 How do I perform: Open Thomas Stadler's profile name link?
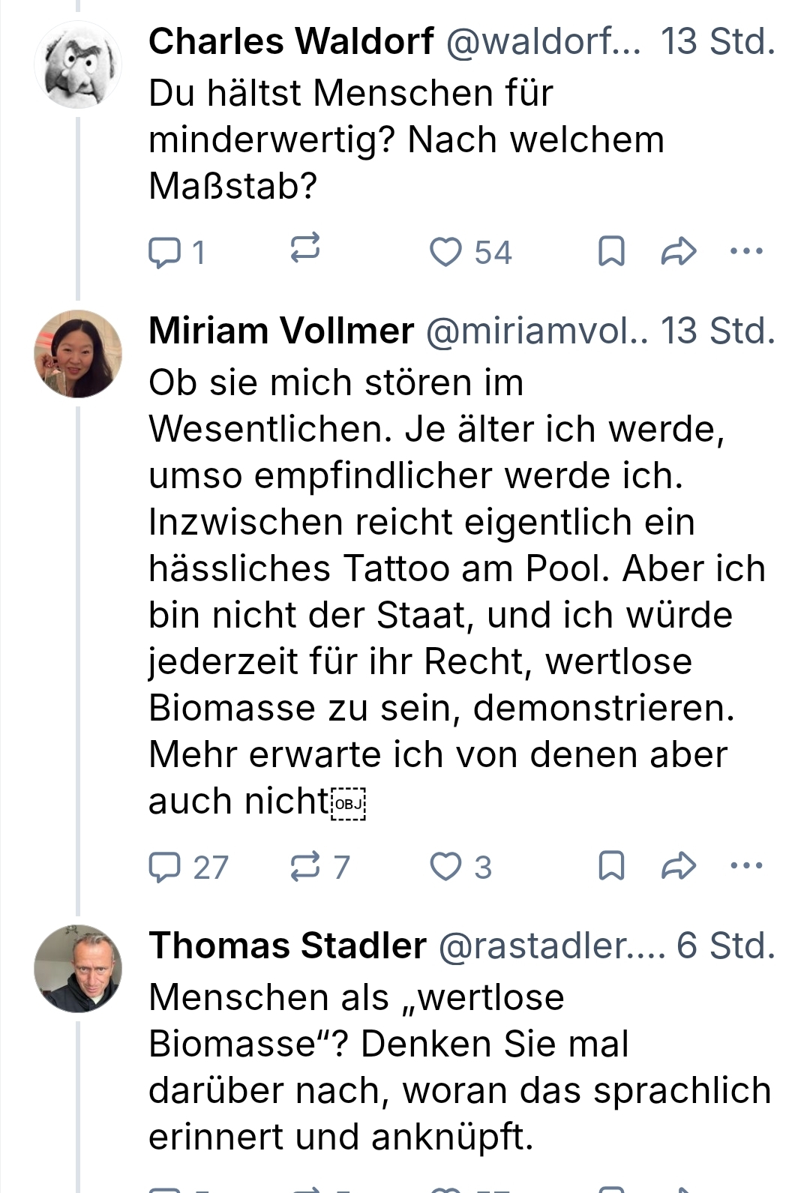pos(287,946)
